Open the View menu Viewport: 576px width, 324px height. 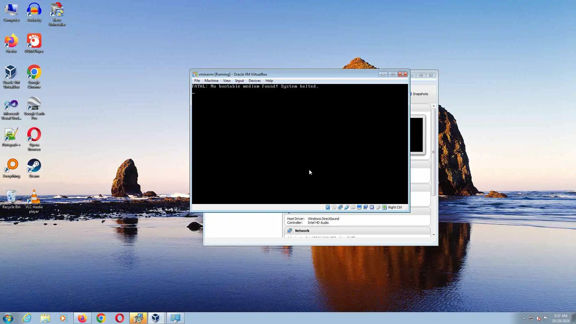point(226,81)
